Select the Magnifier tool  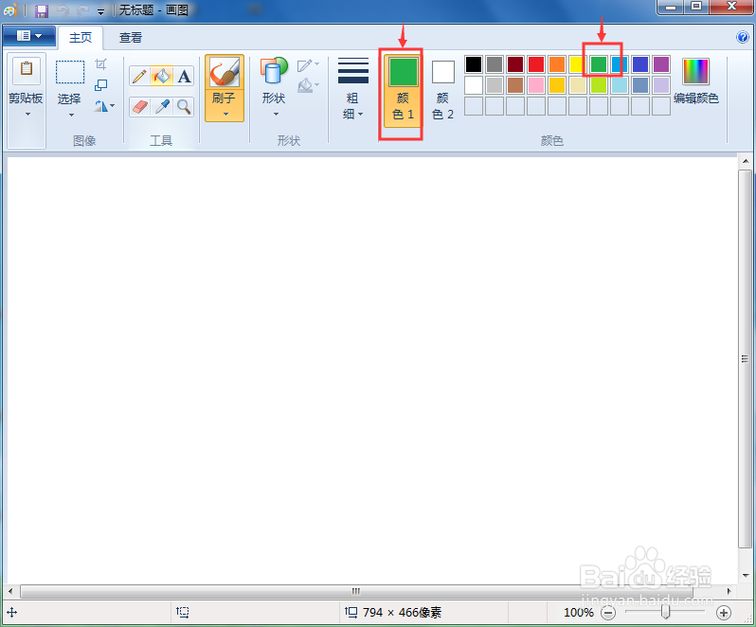click(184, 106)
